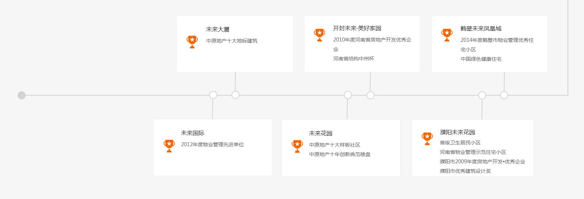Click the trophy icon beside 未来国际

coord(169,146)
